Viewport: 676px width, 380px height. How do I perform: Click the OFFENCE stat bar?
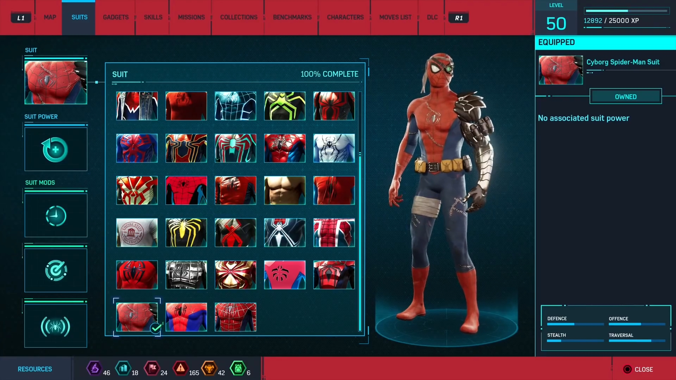(637, 324)
